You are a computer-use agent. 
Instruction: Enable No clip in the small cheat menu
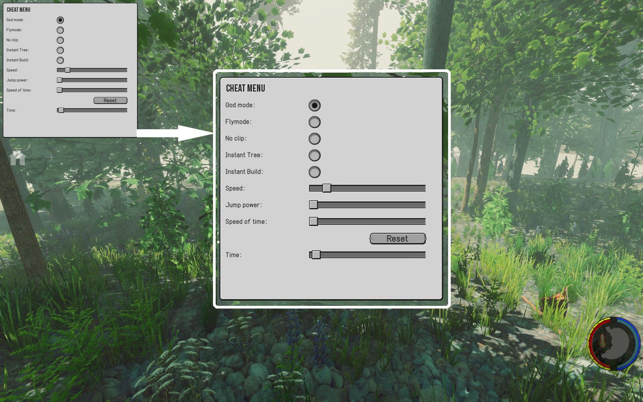pyautogui.click(x=60, y=40)
